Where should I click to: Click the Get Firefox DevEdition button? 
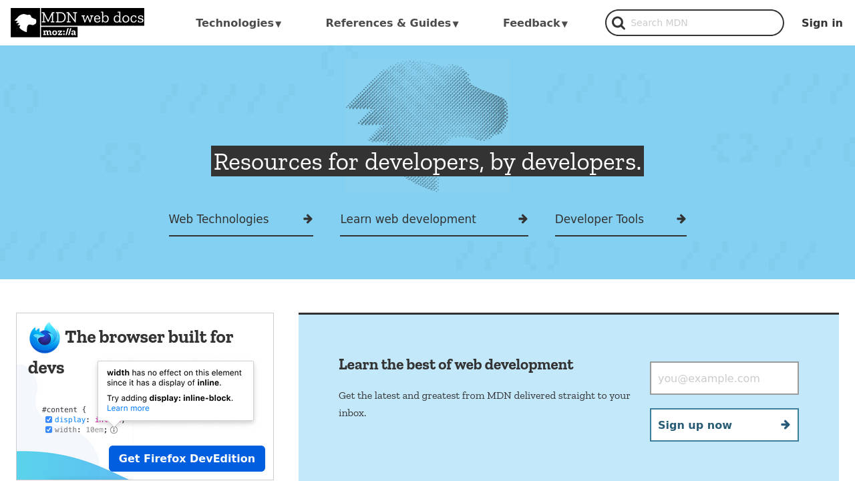tap(187, 458)
